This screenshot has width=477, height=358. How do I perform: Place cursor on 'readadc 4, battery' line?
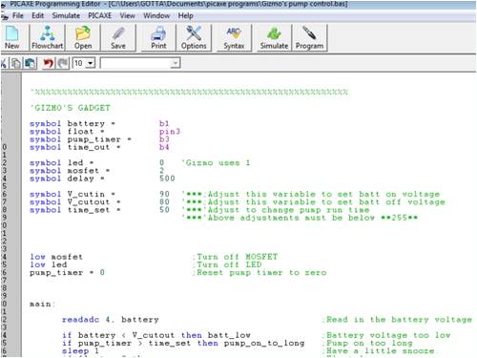pyautogui.click(x=110, y=320)
